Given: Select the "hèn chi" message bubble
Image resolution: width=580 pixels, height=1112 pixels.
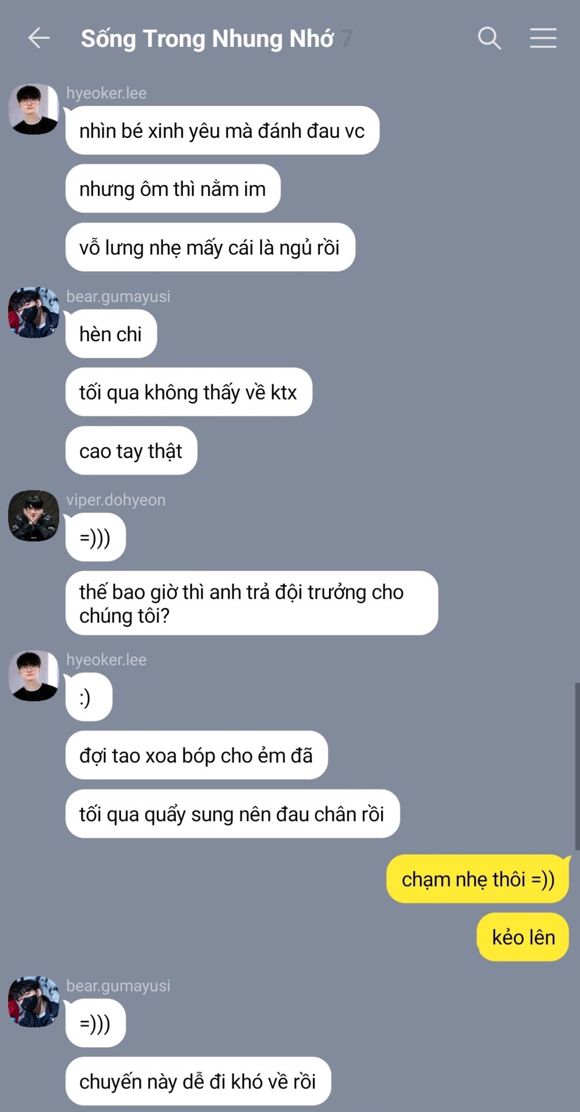Looking at the screenshot, I should 111,334.
